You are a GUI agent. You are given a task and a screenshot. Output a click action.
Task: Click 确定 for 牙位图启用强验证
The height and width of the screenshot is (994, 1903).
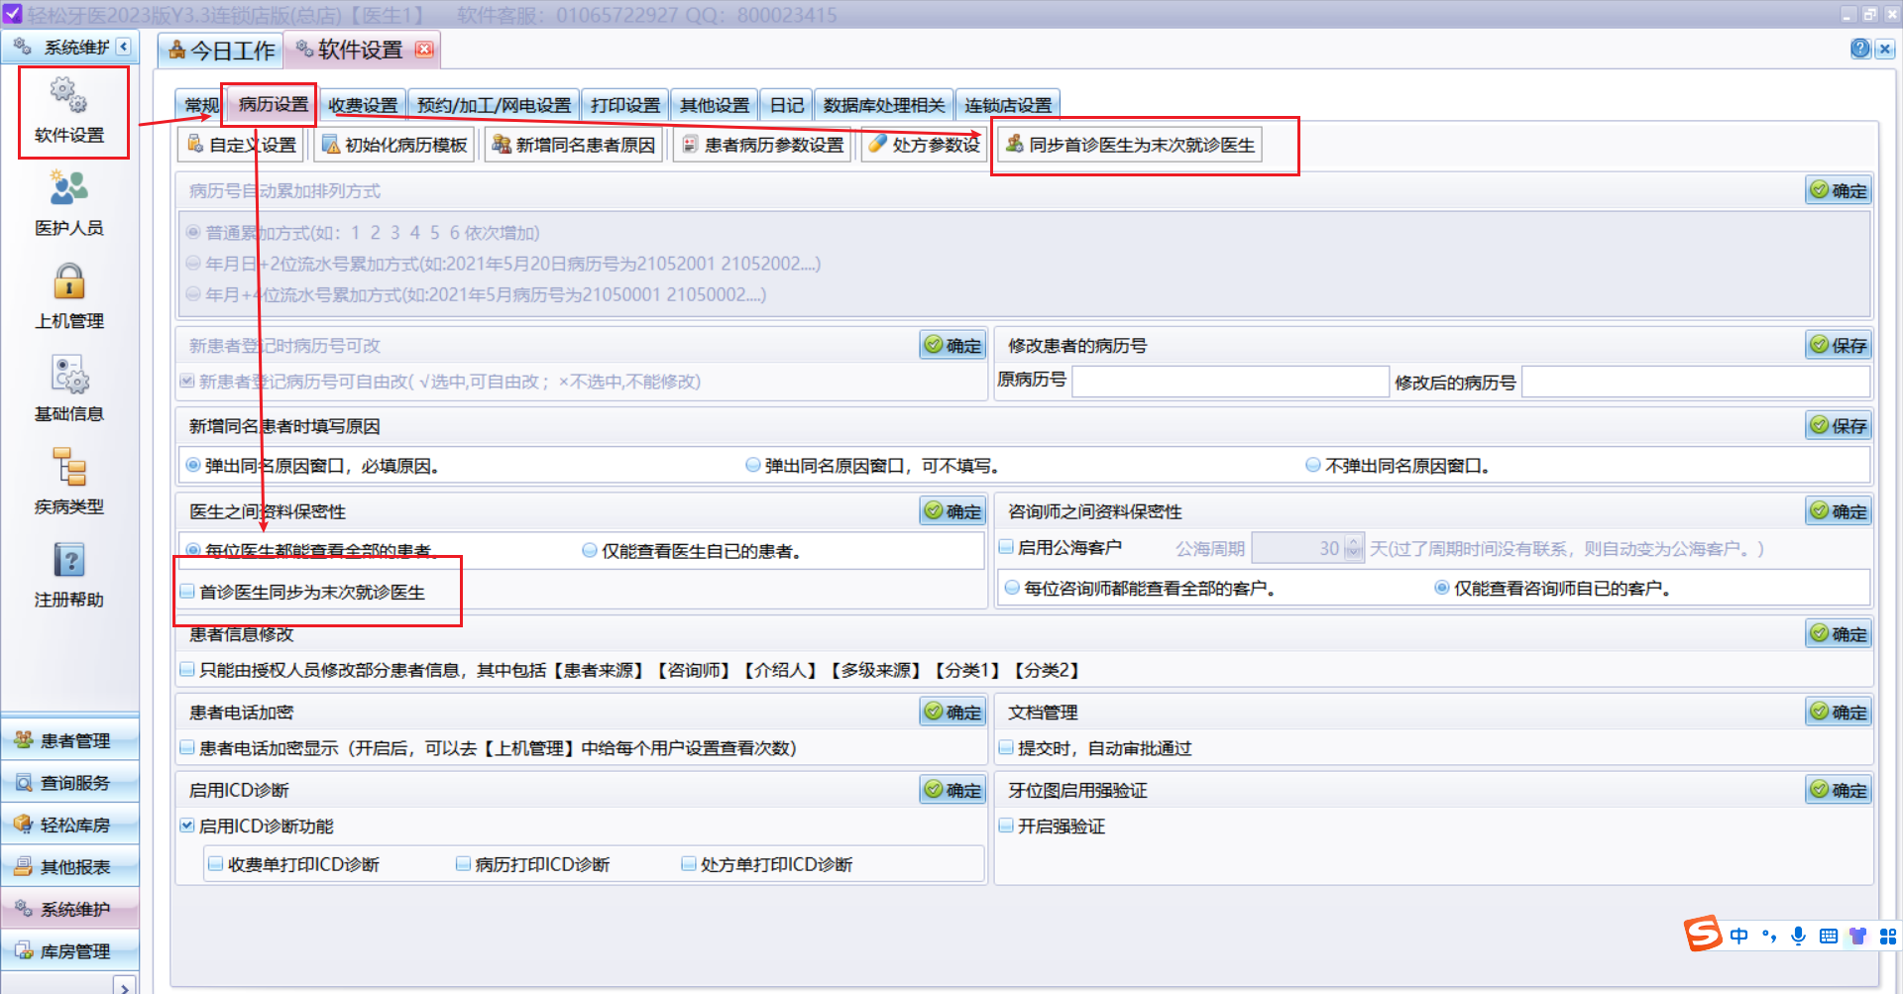pyautogui.click(x=1839, y=790)
